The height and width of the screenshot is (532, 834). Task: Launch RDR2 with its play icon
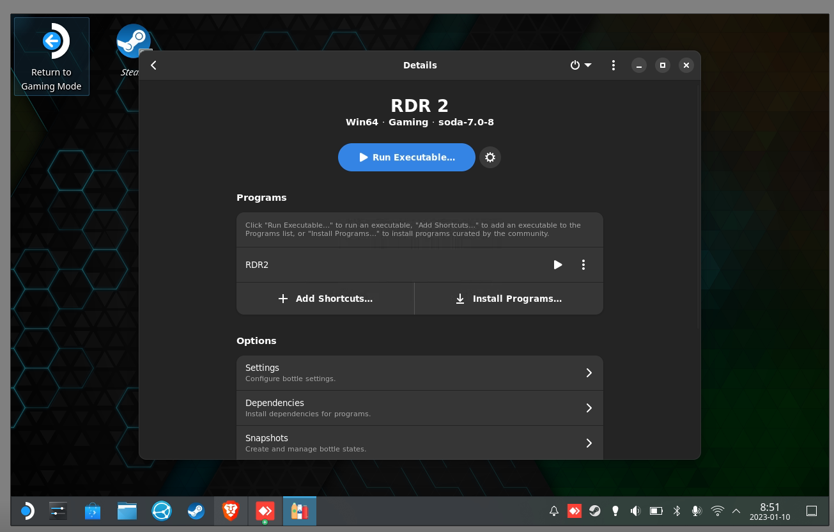pos(558,265)
